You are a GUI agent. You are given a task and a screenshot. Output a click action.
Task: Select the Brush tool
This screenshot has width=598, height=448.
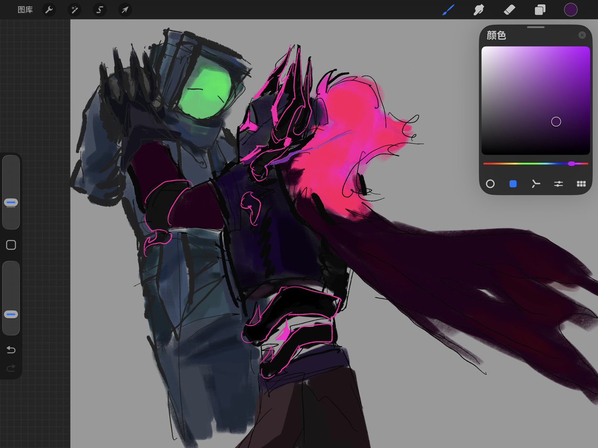pos(448,9)
